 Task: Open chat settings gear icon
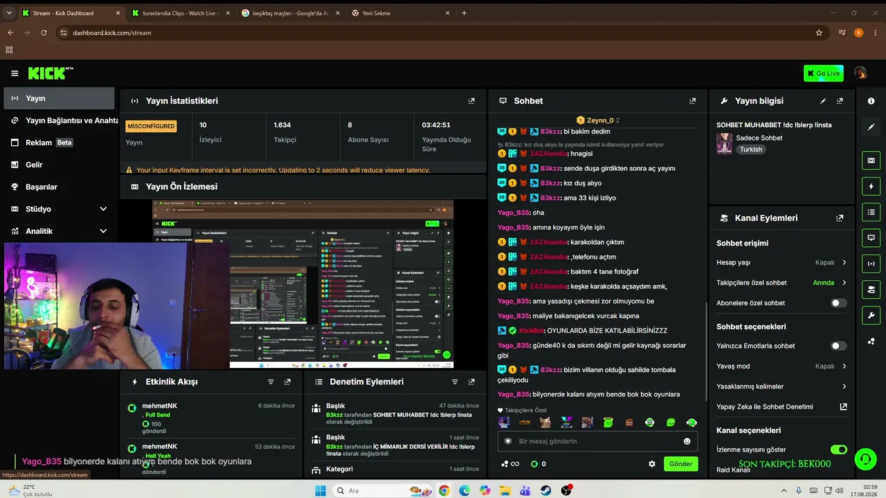pyautogui.click(x=651, y=464)
